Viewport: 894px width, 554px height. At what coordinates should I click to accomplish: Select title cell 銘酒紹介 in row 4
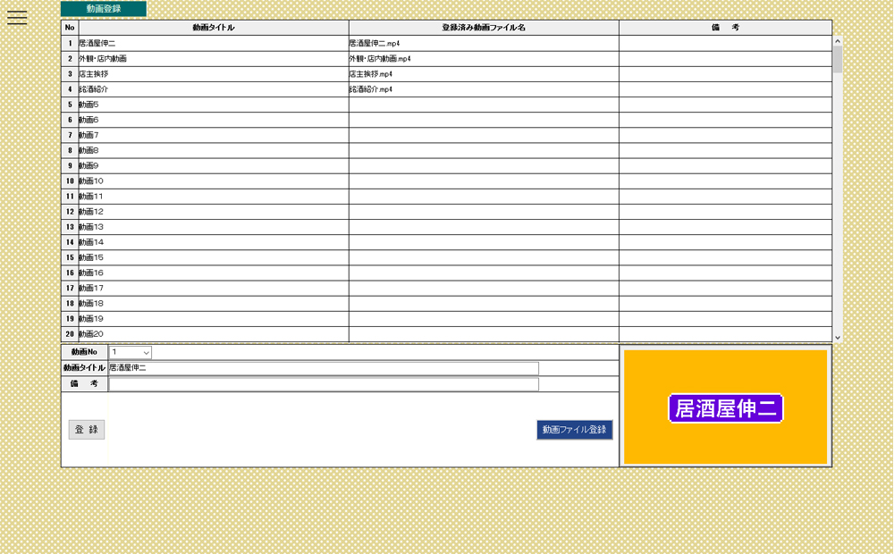click(214, 89)
